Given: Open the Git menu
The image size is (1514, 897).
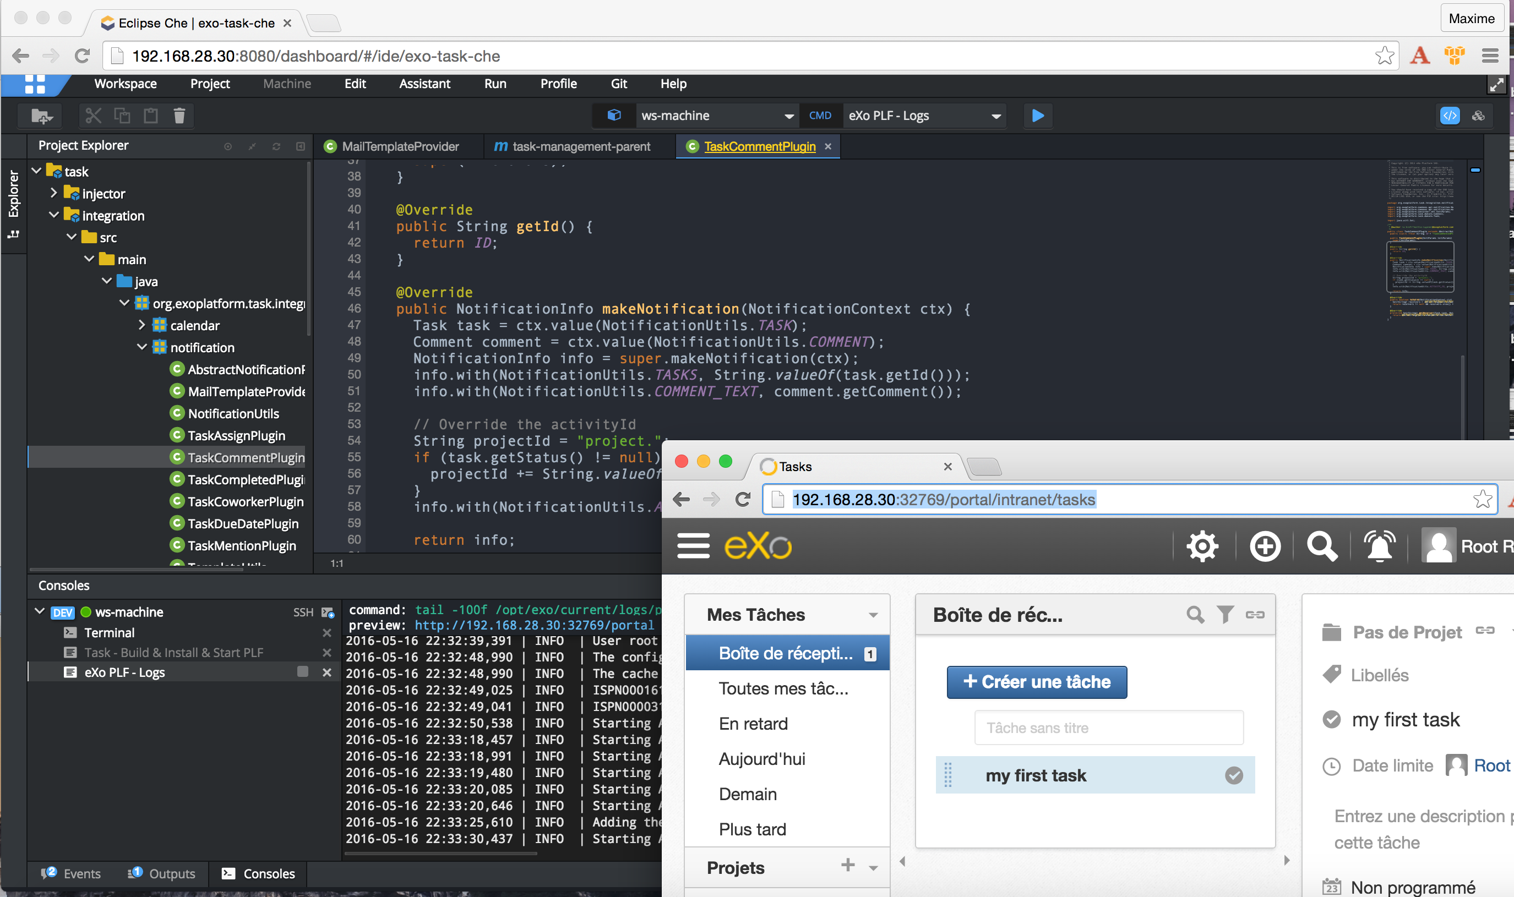Looking at the screenshot, I should pyautogui.click(x=619, y=84).
